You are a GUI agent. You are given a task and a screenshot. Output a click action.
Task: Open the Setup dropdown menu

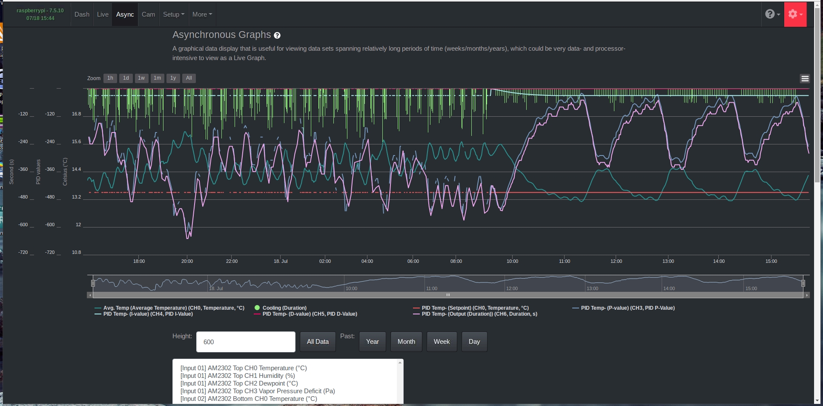click(173, 14)
